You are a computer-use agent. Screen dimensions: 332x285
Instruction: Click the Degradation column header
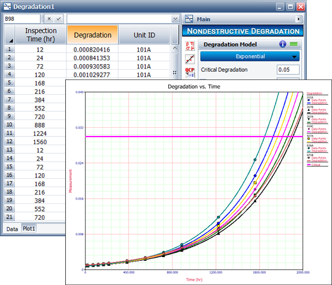[x=92, y=35]
